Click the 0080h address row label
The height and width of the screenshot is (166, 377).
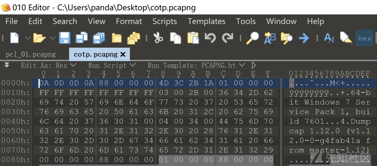tap(15, 160)
